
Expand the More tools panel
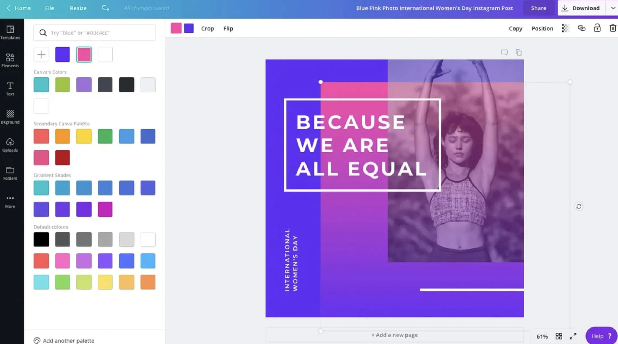(9, 201)
